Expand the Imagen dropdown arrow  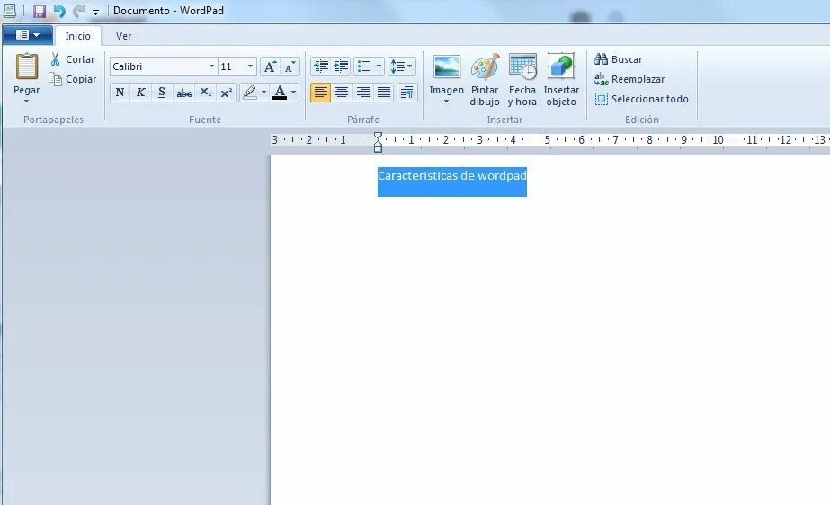pyautogui.click(x=446, y=101)
